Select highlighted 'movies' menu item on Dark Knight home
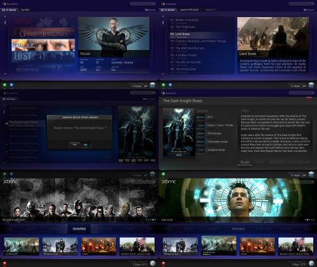 (79, 229)
